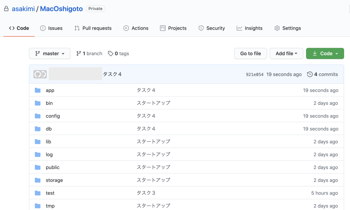Open Settings via the gear icon
350x210 pixels.
(x=277, y=28)
